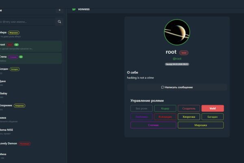Click the purple role badge next to Степа
244x163 pixels.
coord(13,57)
